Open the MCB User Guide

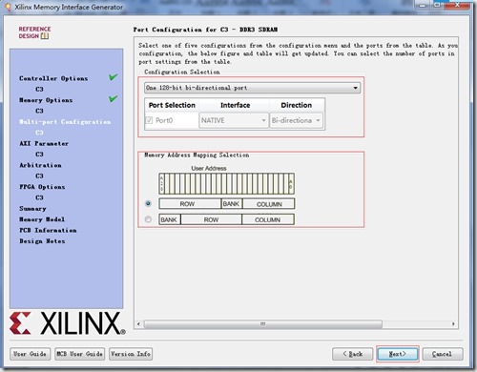point(79,354)
